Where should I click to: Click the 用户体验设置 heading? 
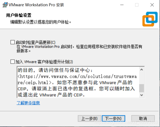tap(19, 15)
